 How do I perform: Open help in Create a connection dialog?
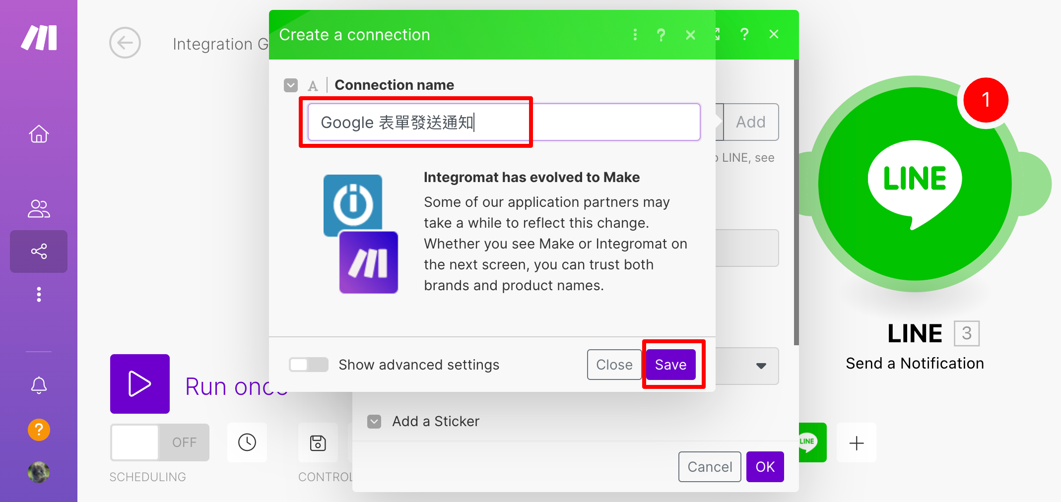coord(661,35)
